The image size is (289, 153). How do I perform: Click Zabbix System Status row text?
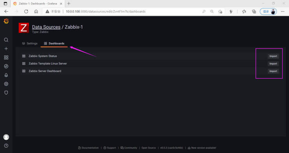pos(43,56)
